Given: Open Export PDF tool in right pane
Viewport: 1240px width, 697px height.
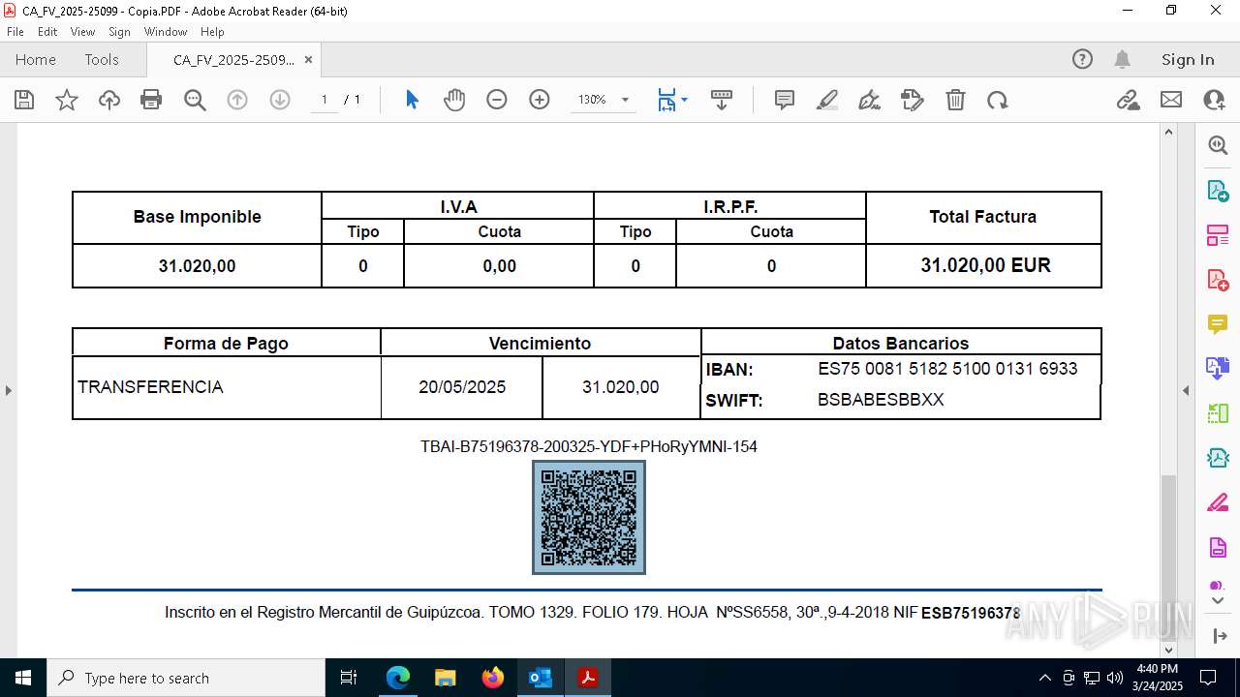Looking at the screenshot, I should [1218, 190].
